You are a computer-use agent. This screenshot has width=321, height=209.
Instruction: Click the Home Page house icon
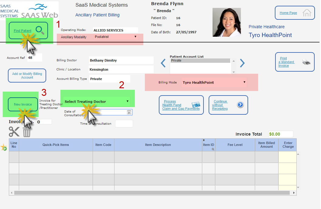(x=307, y=13)
